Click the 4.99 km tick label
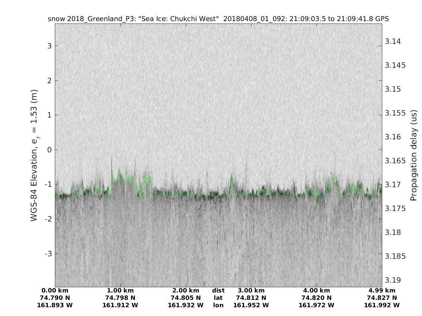422x316 pixels. (382, 290)
